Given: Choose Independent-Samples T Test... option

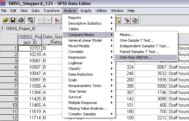Looking at the screenshot, I should click(146, 46).
